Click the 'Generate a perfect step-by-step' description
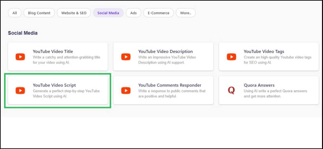This screenshot has width=323, height=149. (x=66, y=94)
